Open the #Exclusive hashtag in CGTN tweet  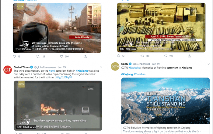click(134, 67)
